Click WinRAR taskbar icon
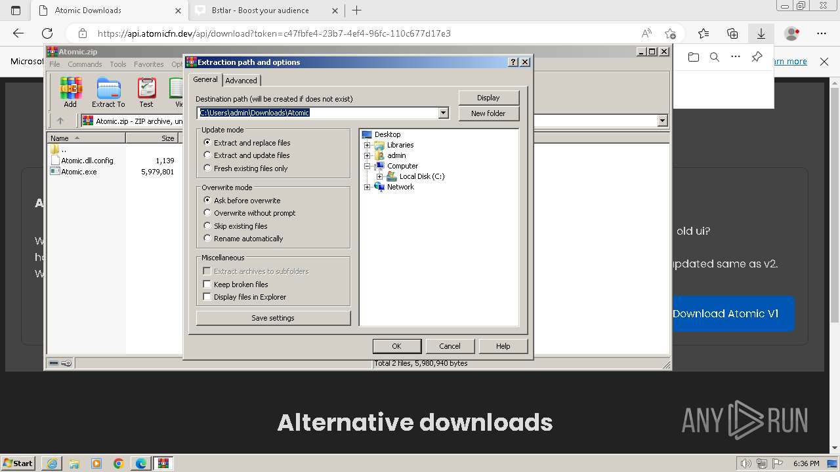This screenshot has width=840, height=472. point(163,463)
